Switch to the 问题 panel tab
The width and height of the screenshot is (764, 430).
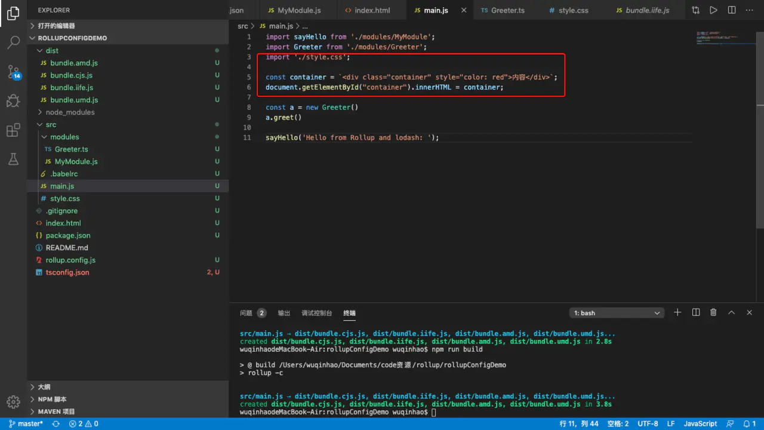[x=246, y=313]
